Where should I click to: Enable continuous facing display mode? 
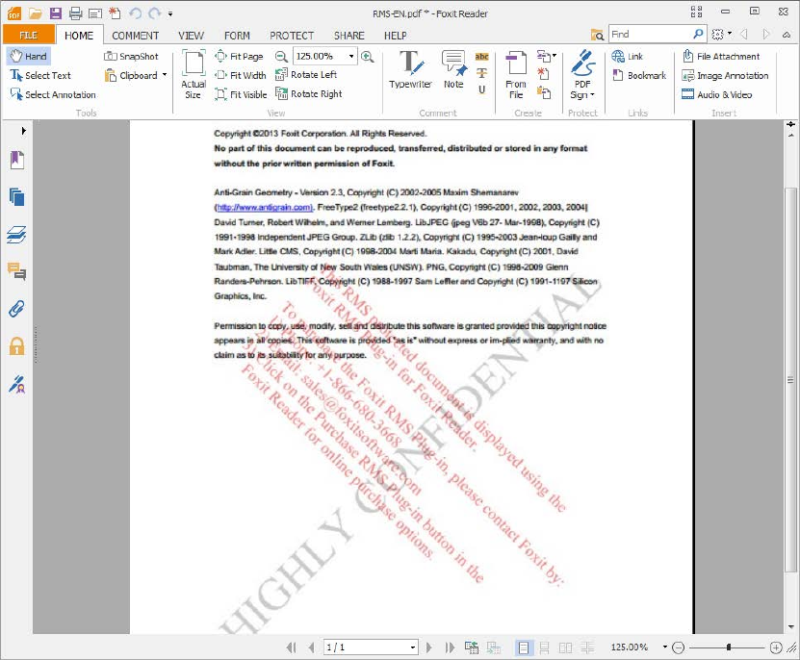tap(587, 647)
